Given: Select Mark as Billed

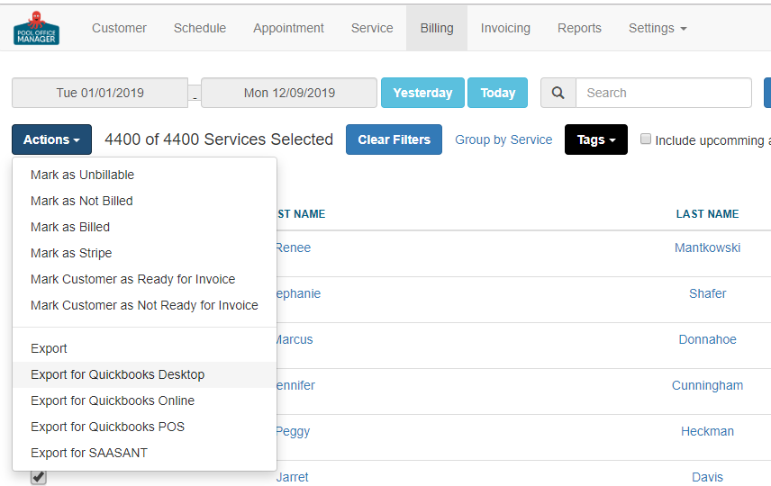Looking at the screenshot, I should [144, 227].
